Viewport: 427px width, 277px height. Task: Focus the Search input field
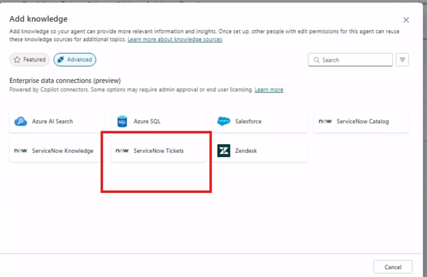350,60
